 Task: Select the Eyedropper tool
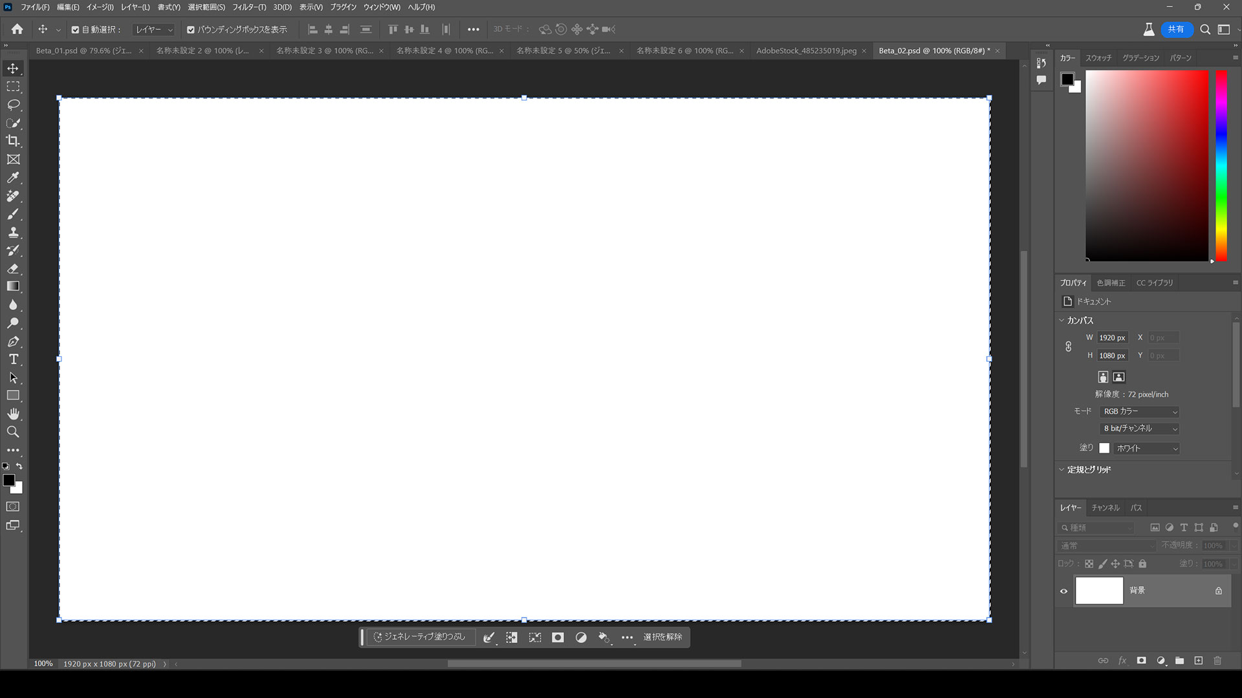click(x=13, y=178)
